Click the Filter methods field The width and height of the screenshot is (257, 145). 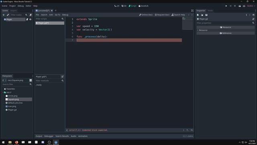(x=50, y=81)
